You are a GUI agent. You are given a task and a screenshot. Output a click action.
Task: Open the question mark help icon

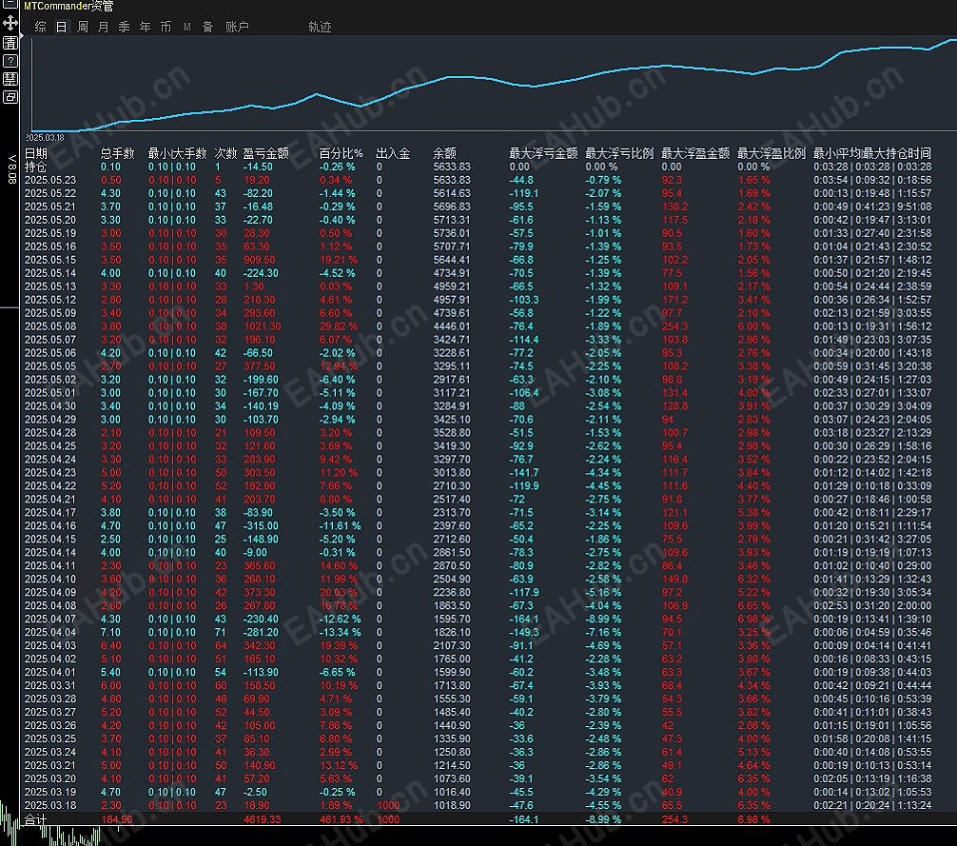click(x=10, y=60)
